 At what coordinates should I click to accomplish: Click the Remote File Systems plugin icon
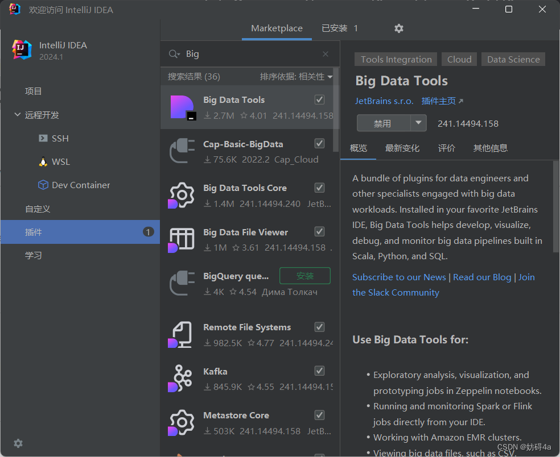click(x=181, y=335)
